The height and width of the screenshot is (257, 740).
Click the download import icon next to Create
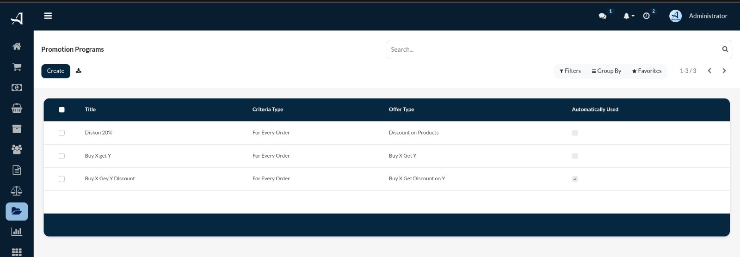79,71
